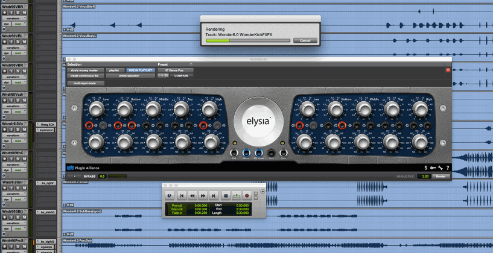Click the Fast Forward transport button
This screenshot has height=253, width=493.
(203, 196)
